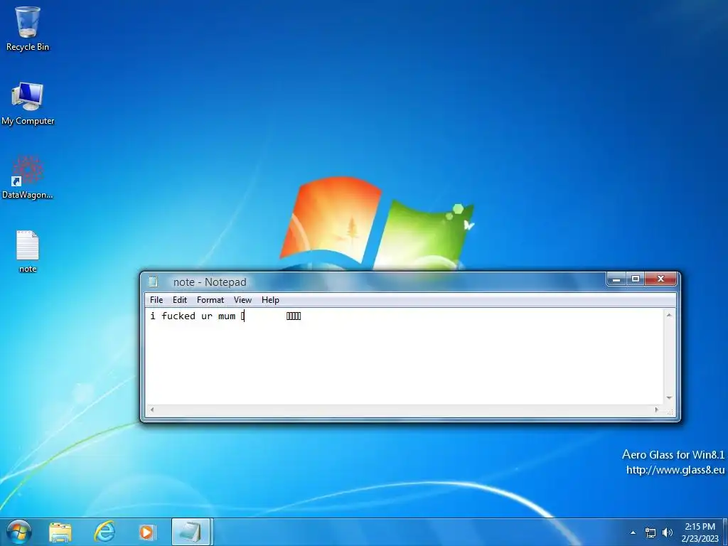Click the Notepad window resize grip

pos(670,412)
